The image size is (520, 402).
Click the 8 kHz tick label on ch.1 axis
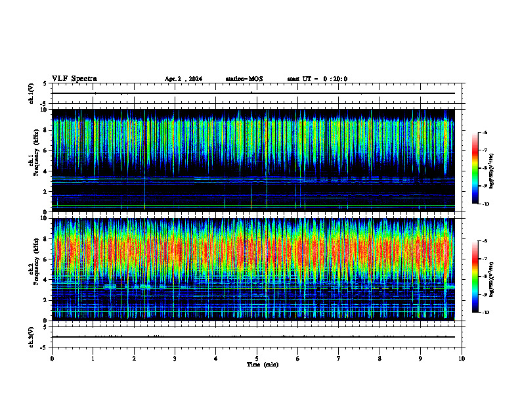click(x=46, y=130)
